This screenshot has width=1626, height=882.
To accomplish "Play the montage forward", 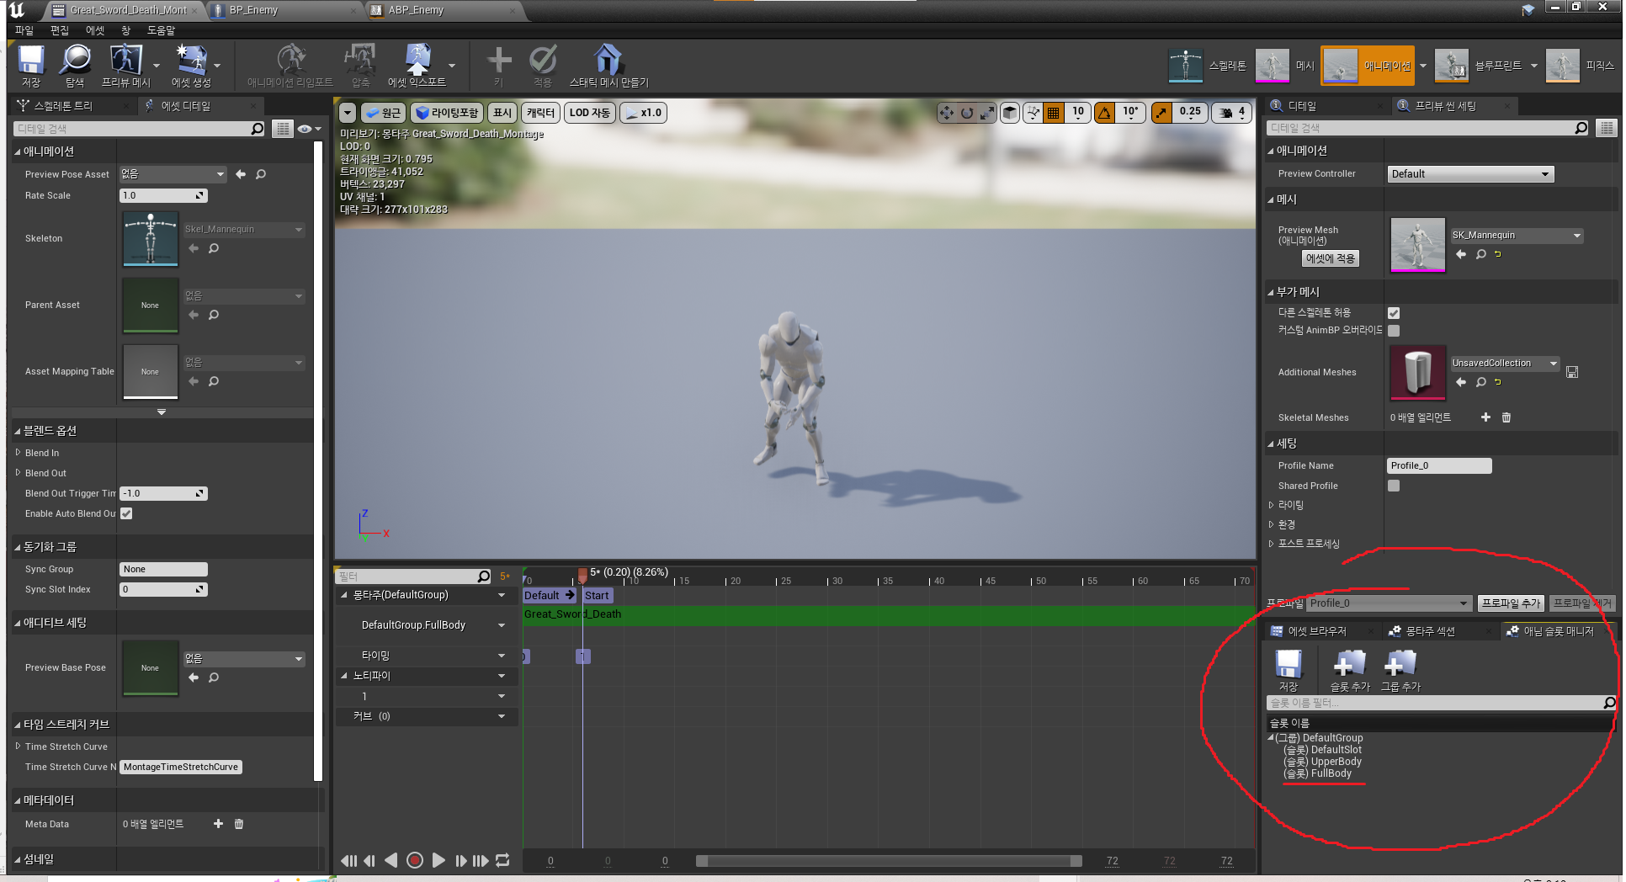I will (x=438, y=860).
